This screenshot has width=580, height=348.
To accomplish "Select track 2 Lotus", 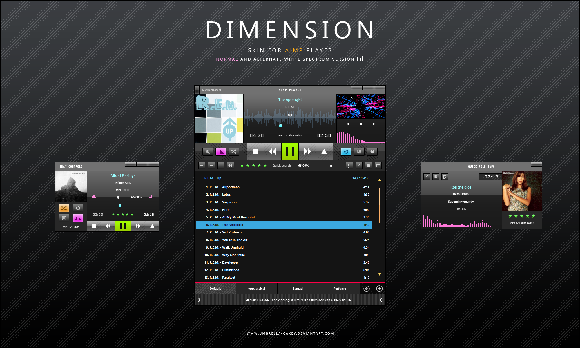I will [x=284, y=195].
